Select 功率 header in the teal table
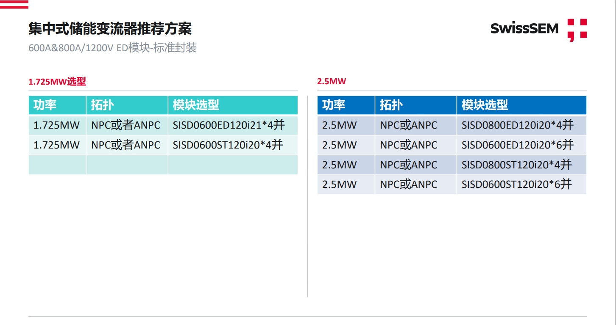 (x=45, y=105)
